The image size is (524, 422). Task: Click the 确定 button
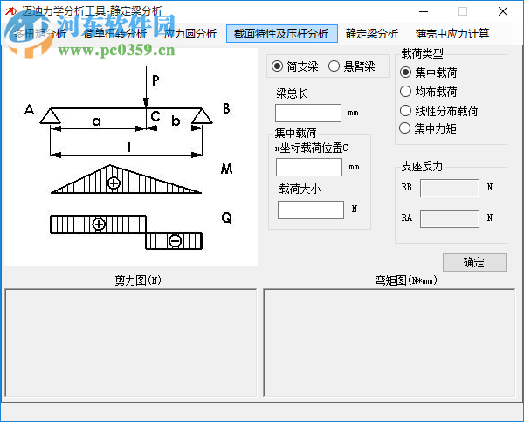(474, 262)
